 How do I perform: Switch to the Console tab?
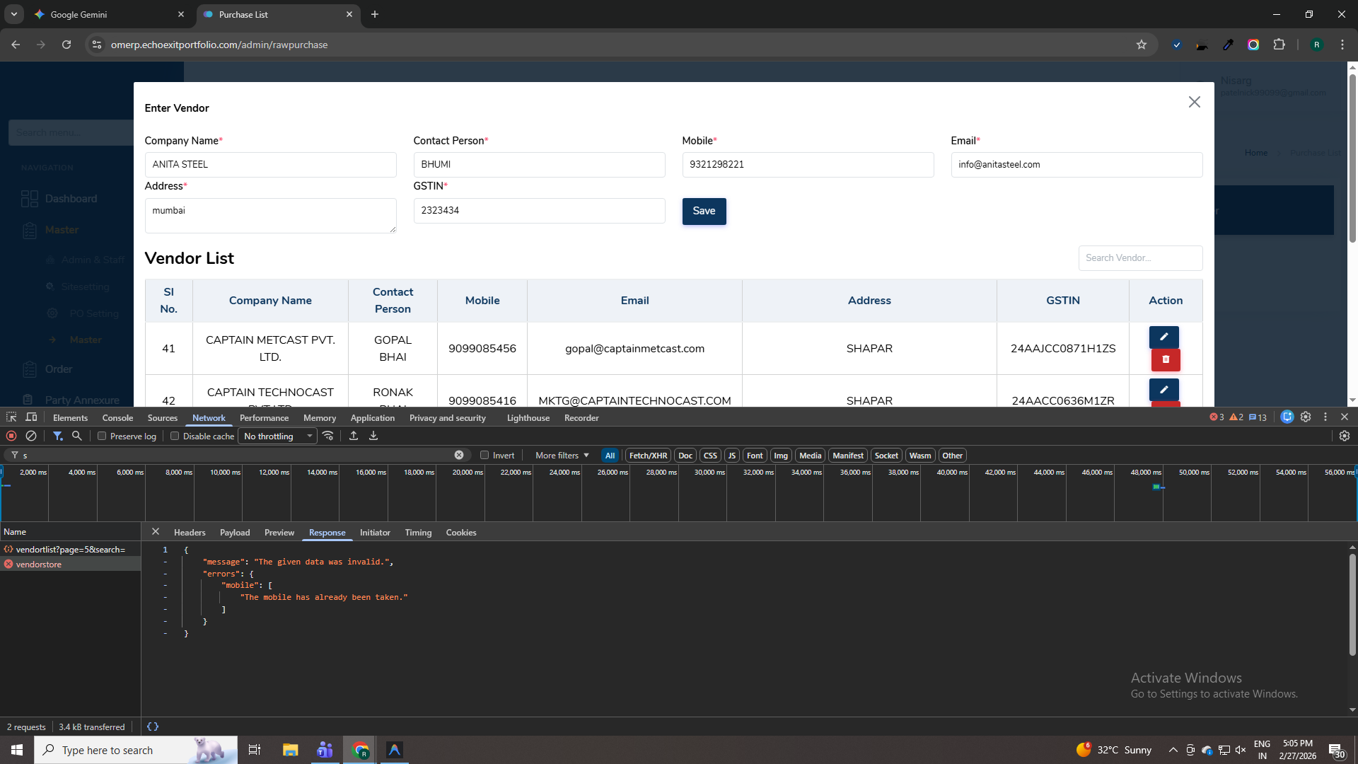tap(117, 418)
